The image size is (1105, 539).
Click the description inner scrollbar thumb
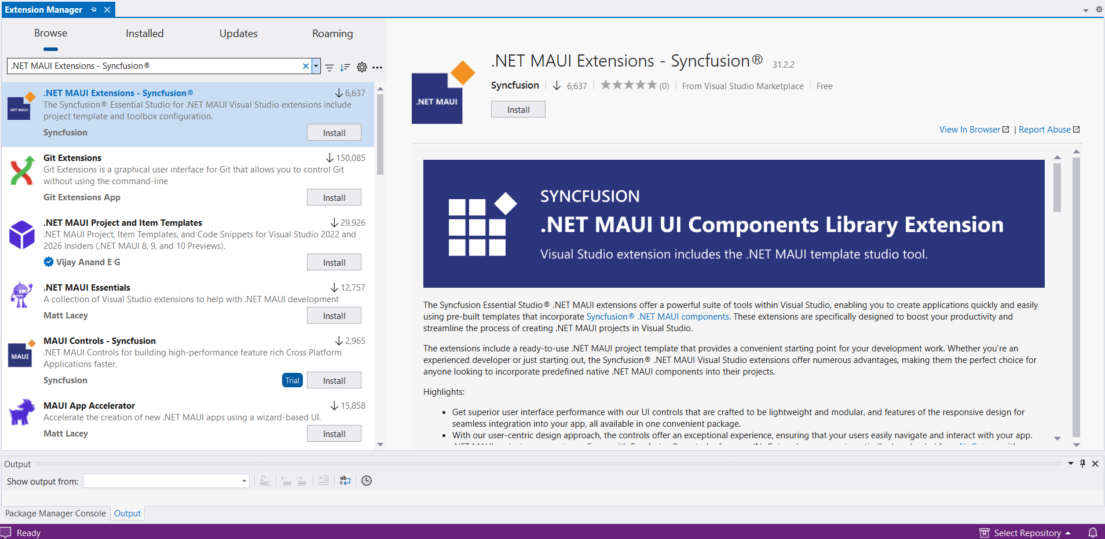1057,188
